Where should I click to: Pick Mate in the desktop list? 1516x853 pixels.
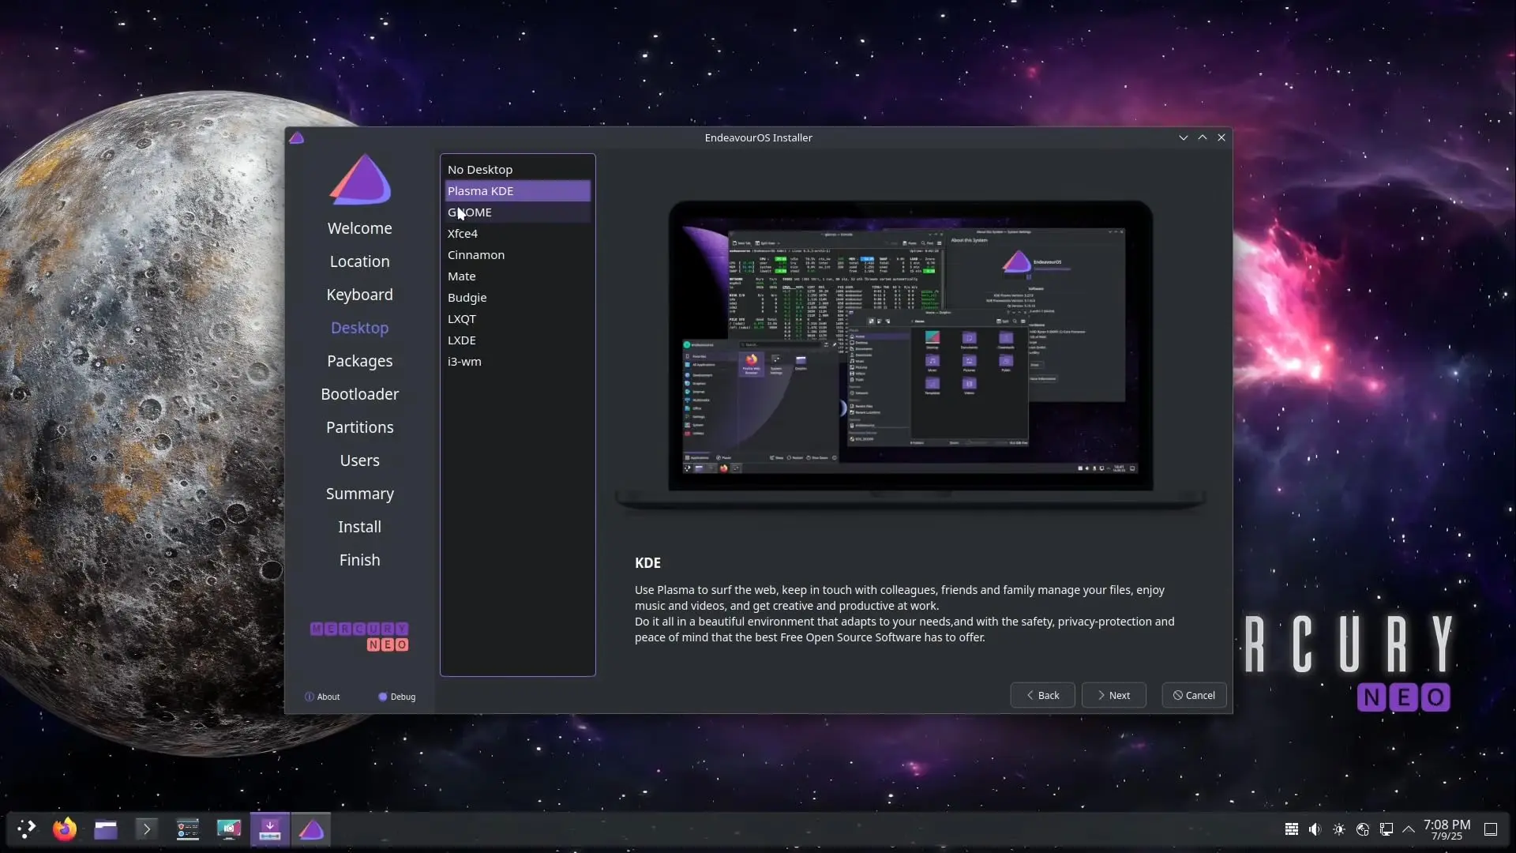pos(517,276)
